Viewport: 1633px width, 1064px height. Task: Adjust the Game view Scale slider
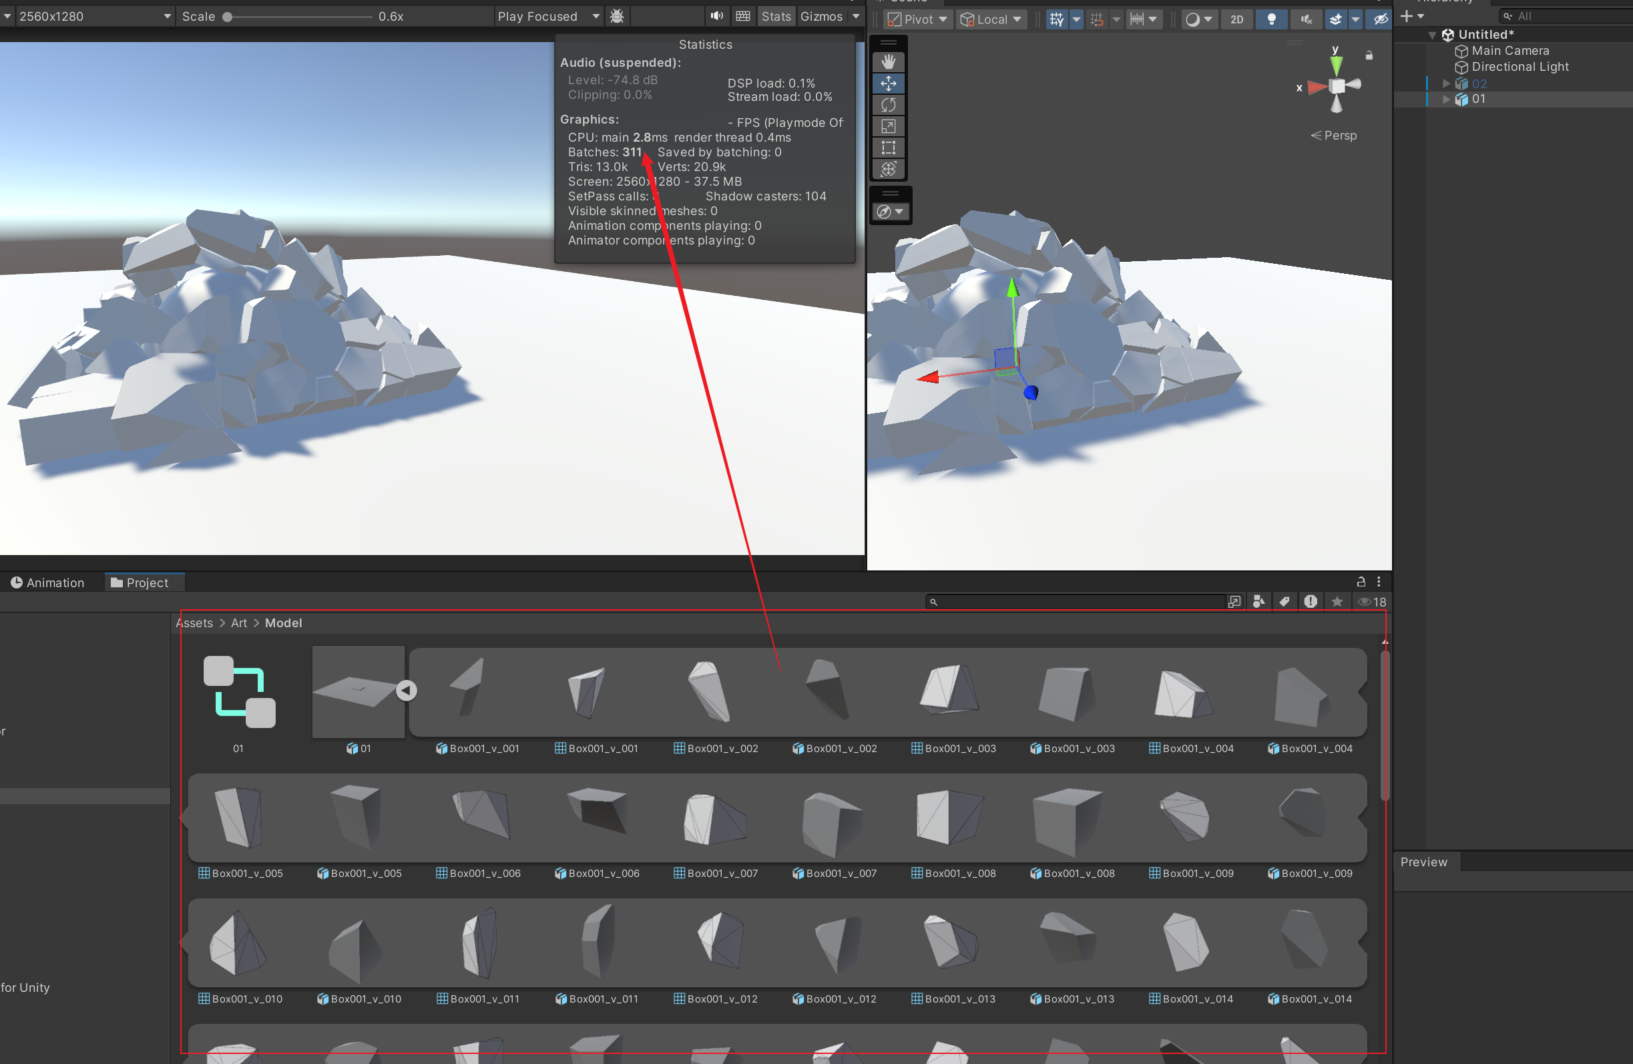(298, 17)
